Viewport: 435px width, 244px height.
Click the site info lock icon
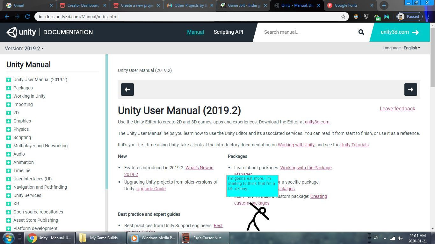40,17
